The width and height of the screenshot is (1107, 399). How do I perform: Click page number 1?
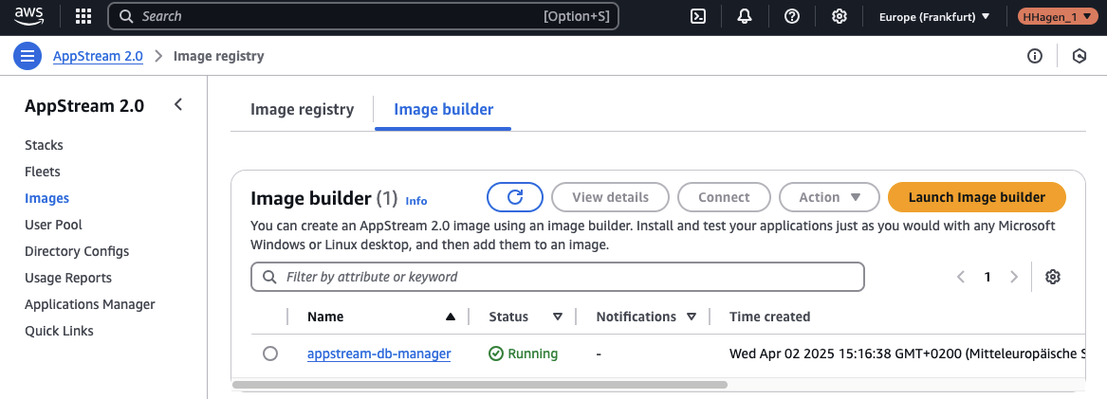point(987,277)
